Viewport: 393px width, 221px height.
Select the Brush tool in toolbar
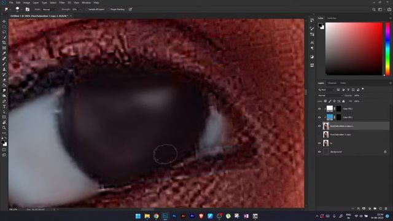(4, 64)
